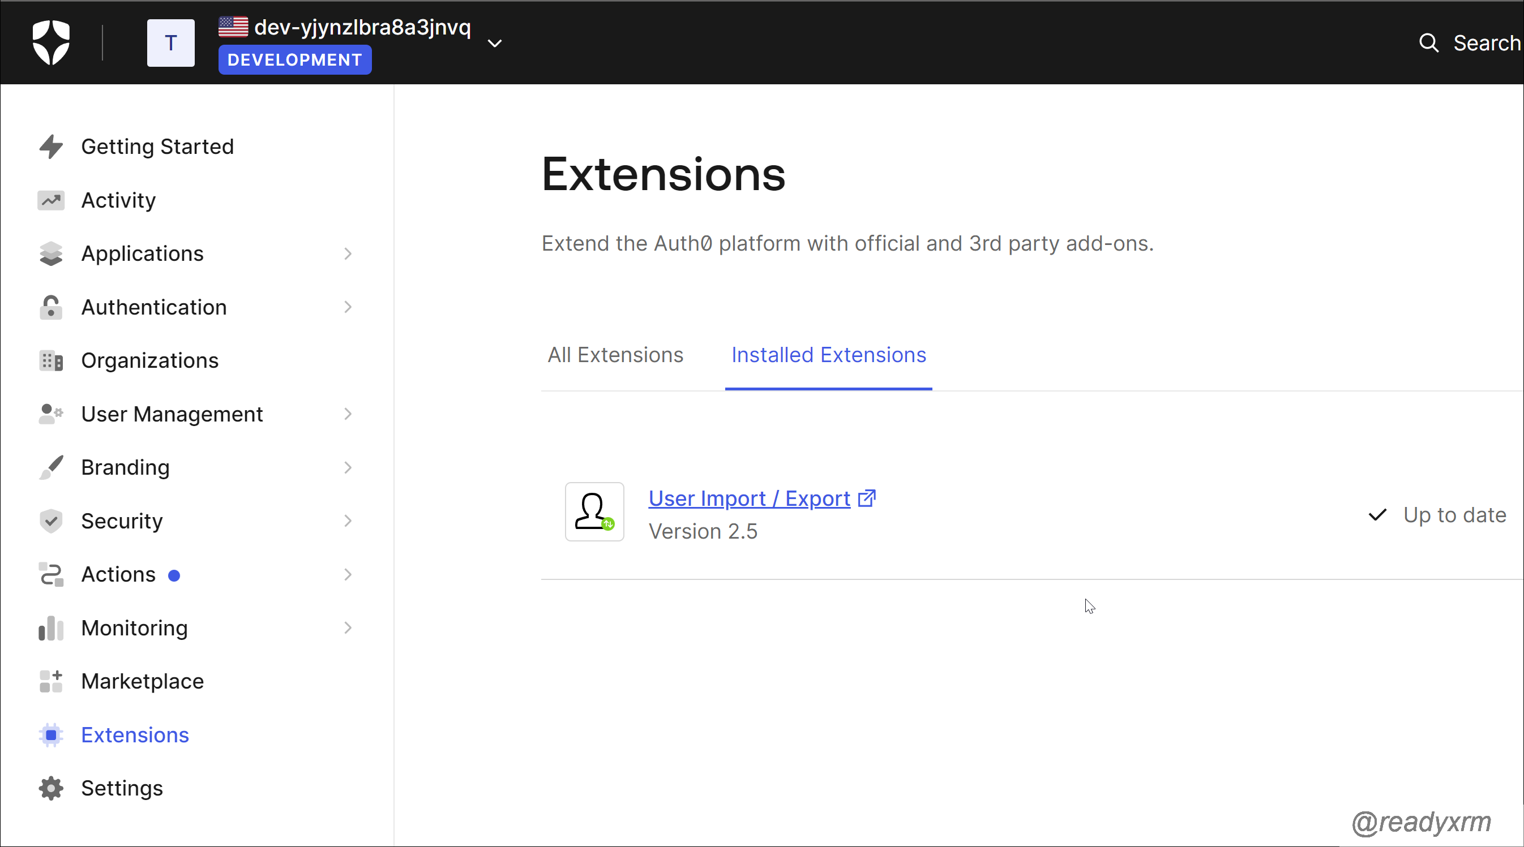
Task: Switch to the All Extensions tab
Action: click(616, 354)
